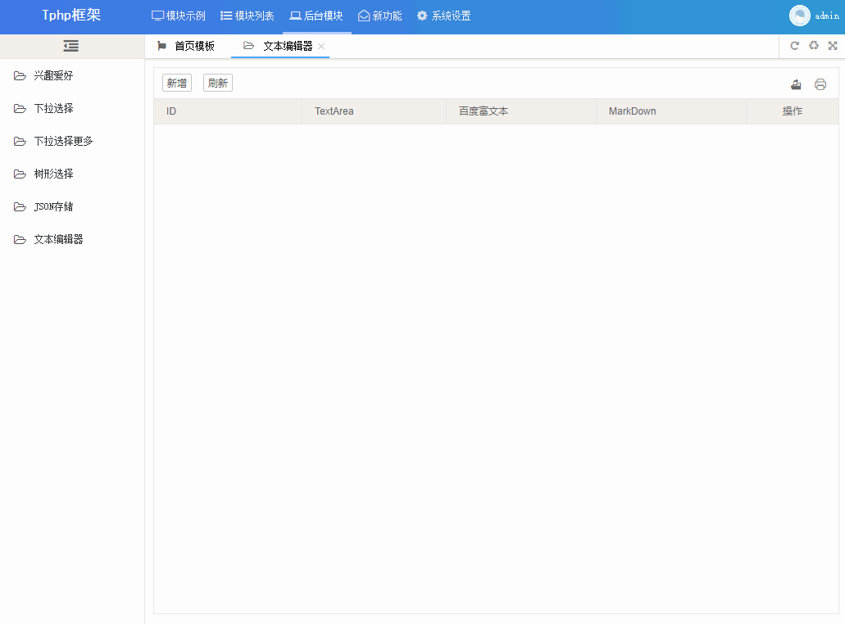Click the laptop icon beside 后台模块
This screenshot has width=845, height=624.
tap(295, 16)
